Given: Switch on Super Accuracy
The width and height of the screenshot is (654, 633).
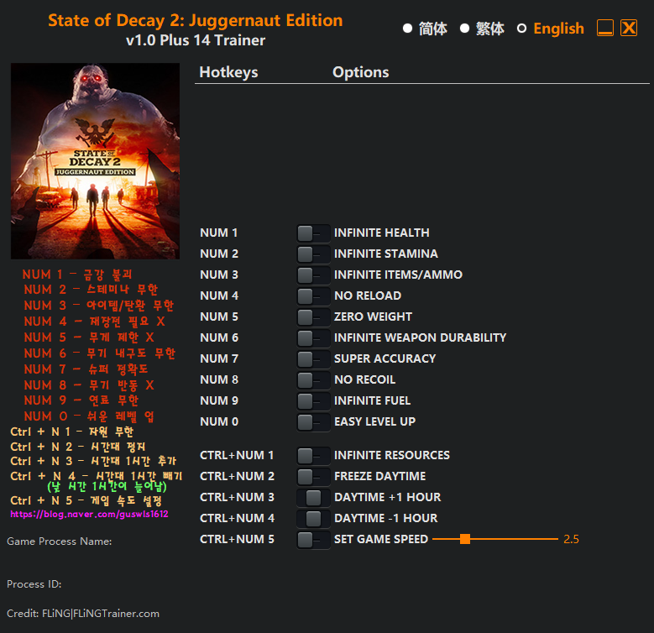Looking at the screenshot, I should tap(313, 359).
